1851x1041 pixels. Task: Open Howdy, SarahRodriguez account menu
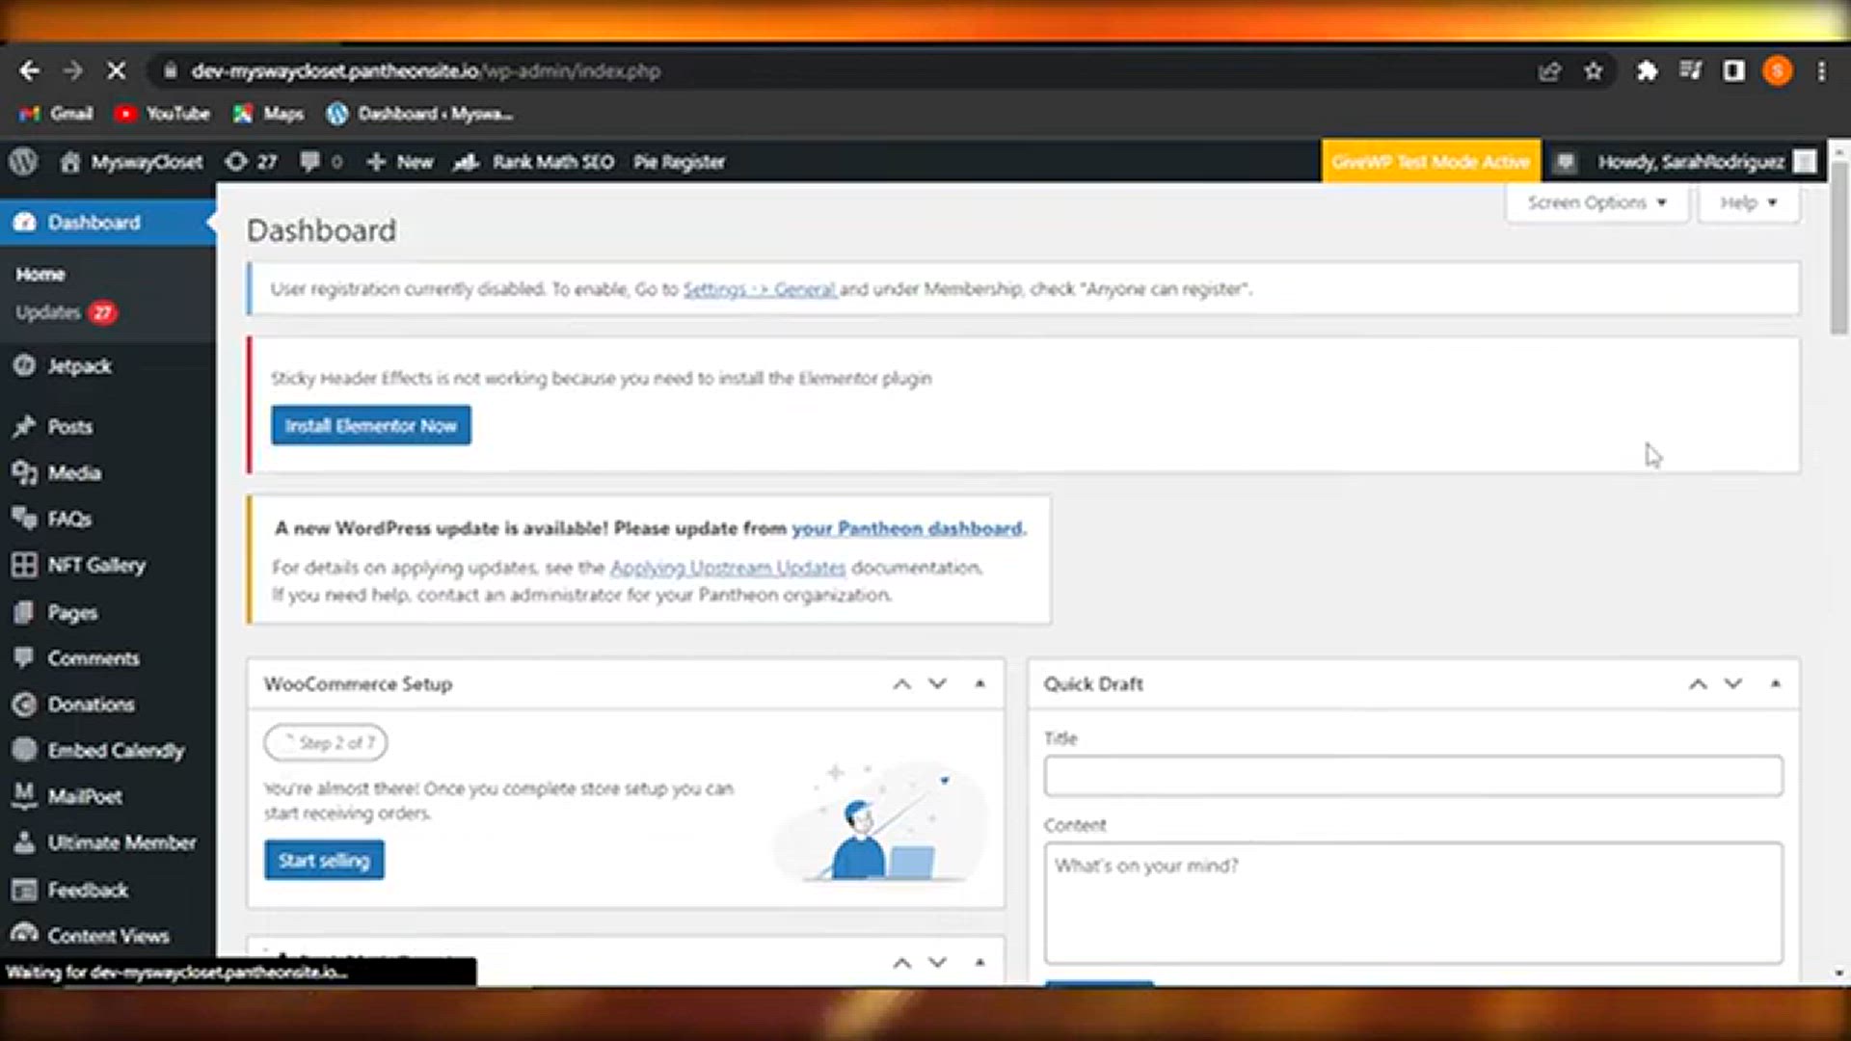click(1706, 162)
